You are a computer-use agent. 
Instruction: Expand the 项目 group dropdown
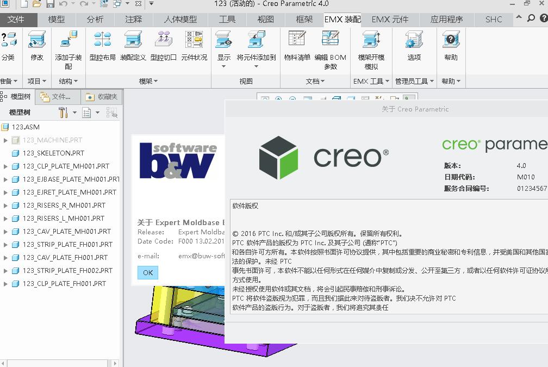[36, 81]
